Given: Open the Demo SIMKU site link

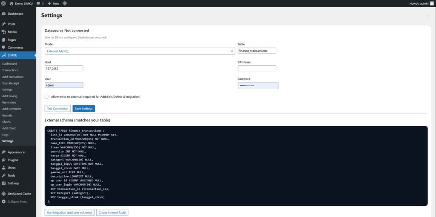Looking at the screenshot, I should (21, 3).
